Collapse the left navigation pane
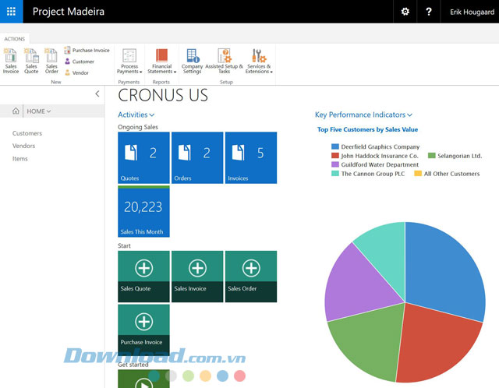Screen dimensions: 499x388 point(97,93)
